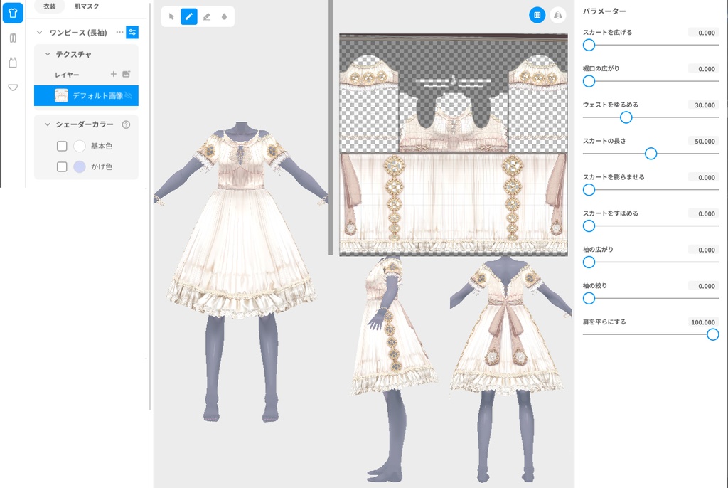Pick the blur/smudge drop tool

tap(225, 16)
